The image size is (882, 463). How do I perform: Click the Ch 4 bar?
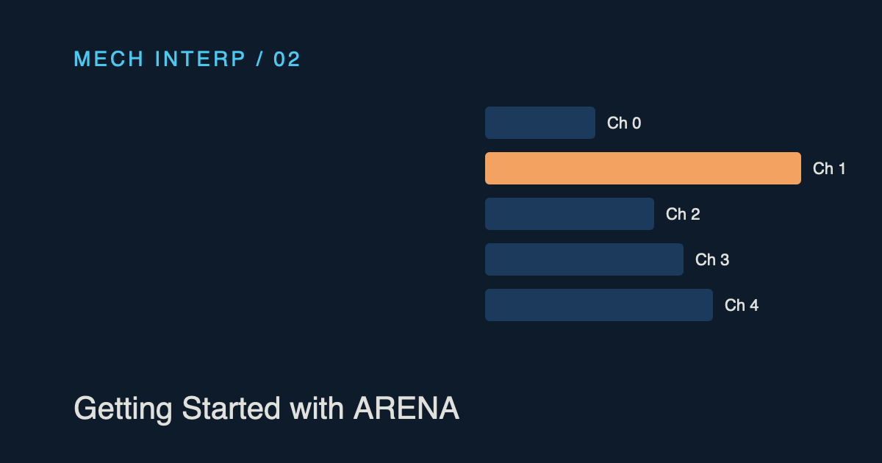pyautogui.click(x=599, y=305)
